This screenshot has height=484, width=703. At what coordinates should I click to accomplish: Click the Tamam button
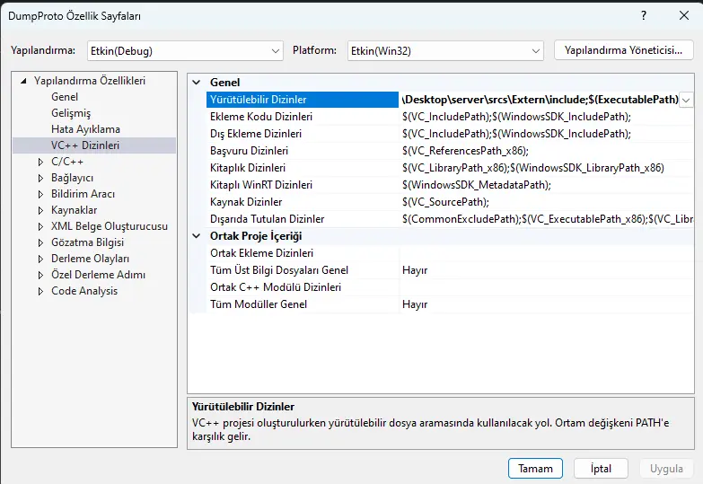(535, 469)
